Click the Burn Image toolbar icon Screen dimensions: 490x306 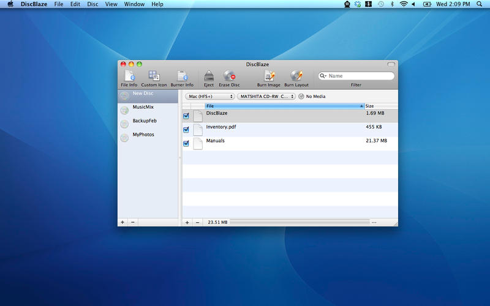tap(269, 76)
